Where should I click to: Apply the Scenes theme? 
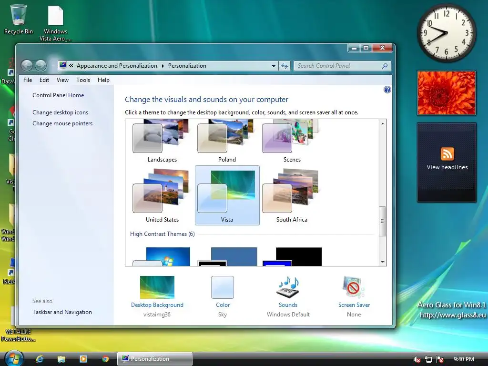[292, 142]
